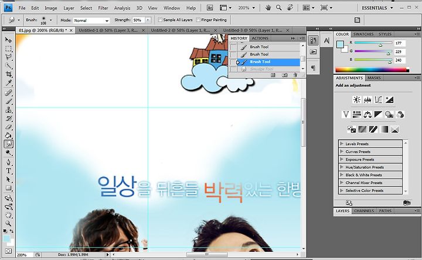Open the Brush preset picker arrow
Viewport: 422px width, 260px height.
point(51,20)
